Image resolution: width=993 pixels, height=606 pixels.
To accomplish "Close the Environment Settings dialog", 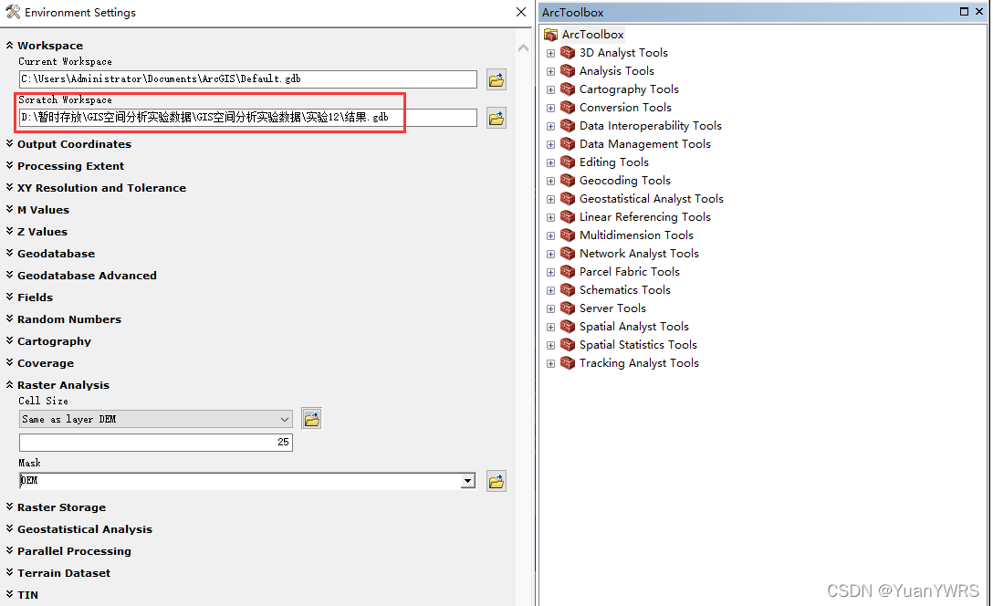I will tap(520, 12).
